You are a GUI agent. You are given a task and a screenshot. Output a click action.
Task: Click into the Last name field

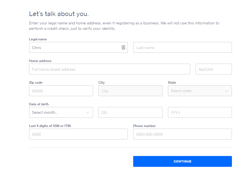pyautogui.click(x=182, y=47)
